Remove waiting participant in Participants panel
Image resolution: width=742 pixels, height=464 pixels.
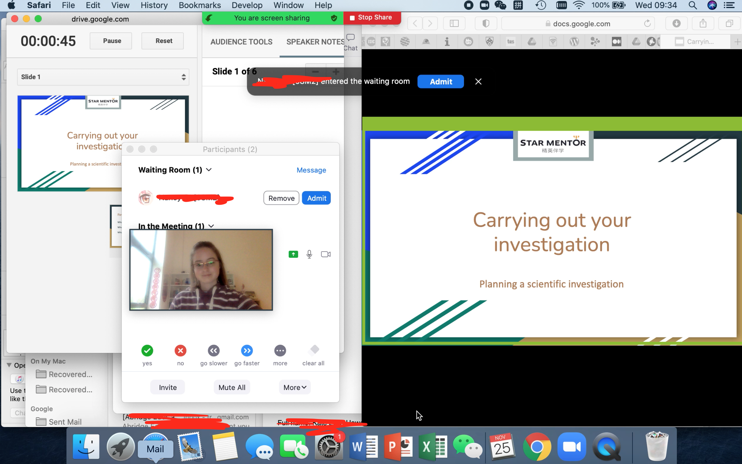281,198
